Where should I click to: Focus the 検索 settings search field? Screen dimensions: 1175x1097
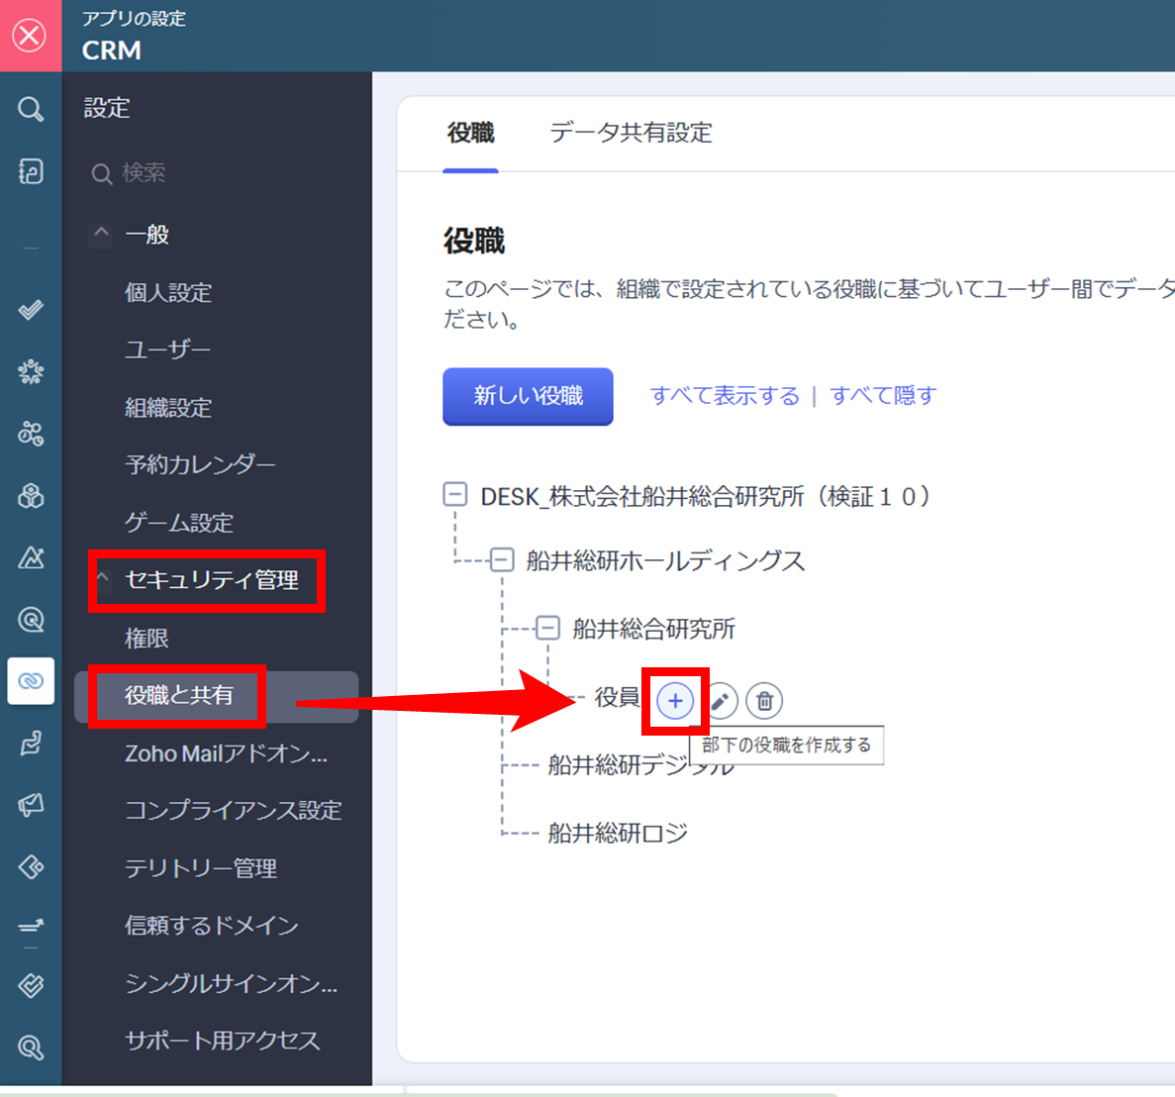(218, 173)
